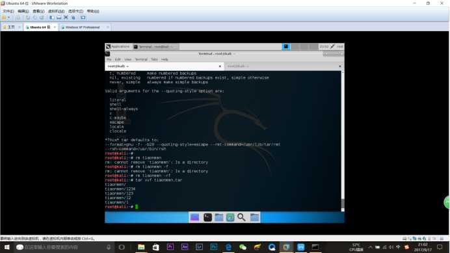The width and height of the screenshot is (450, 253).
Task: Open the Terminal Tabs menu
Action: point(154,59)
